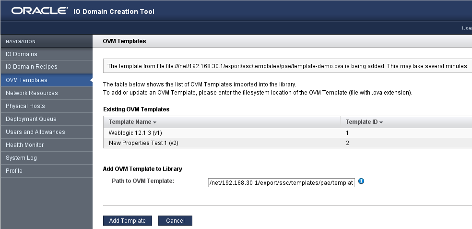Click the Oracle logo in the header
472x229 pixels.
40,11
